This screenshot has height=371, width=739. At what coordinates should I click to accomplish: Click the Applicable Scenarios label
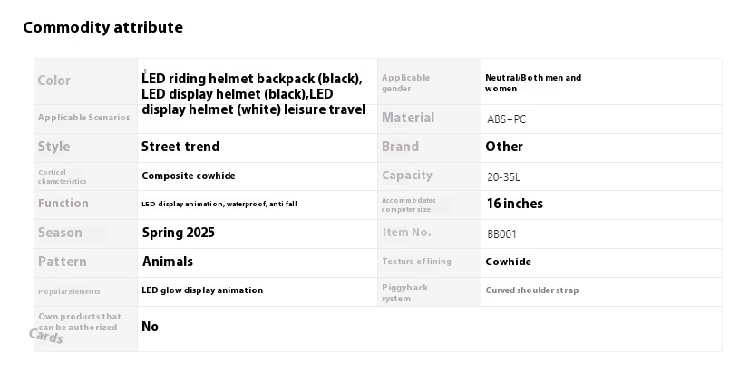(84, 118)
